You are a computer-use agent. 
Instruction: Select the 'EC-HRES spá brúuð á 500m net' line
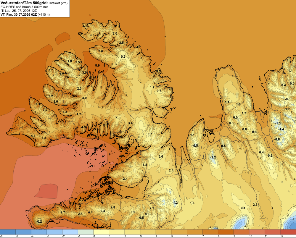pos(24,7)
